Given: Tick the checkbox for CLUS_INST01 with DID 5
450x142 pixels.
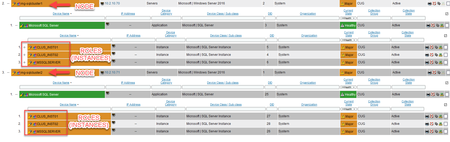Looking at the screenshot, I should [446, 47].
